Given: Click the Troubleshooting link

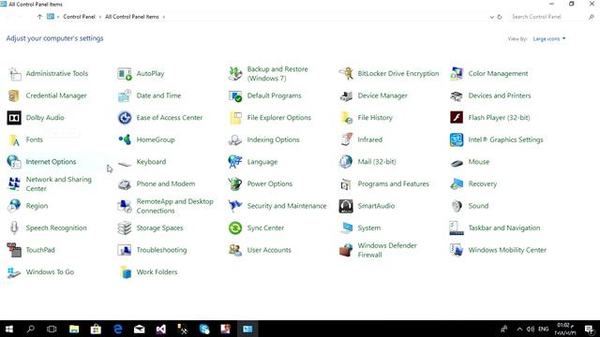Looking at the screenshot, I should click(161, 250).
